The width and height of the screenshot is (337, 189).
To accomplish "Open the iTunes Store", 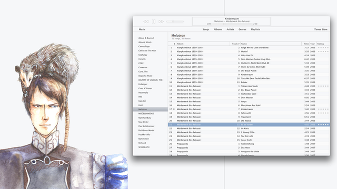I will tap(321, 29).
